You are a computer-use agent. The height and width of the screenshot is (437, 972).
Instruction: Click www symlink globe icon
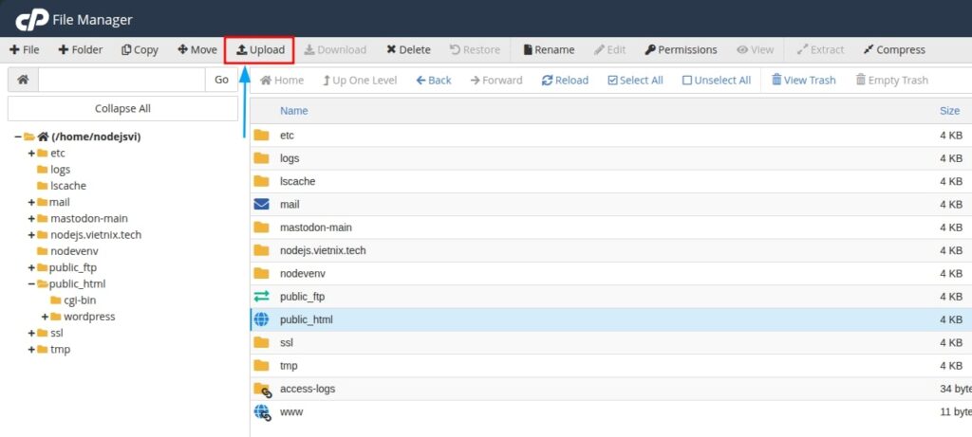click(263, 412)
